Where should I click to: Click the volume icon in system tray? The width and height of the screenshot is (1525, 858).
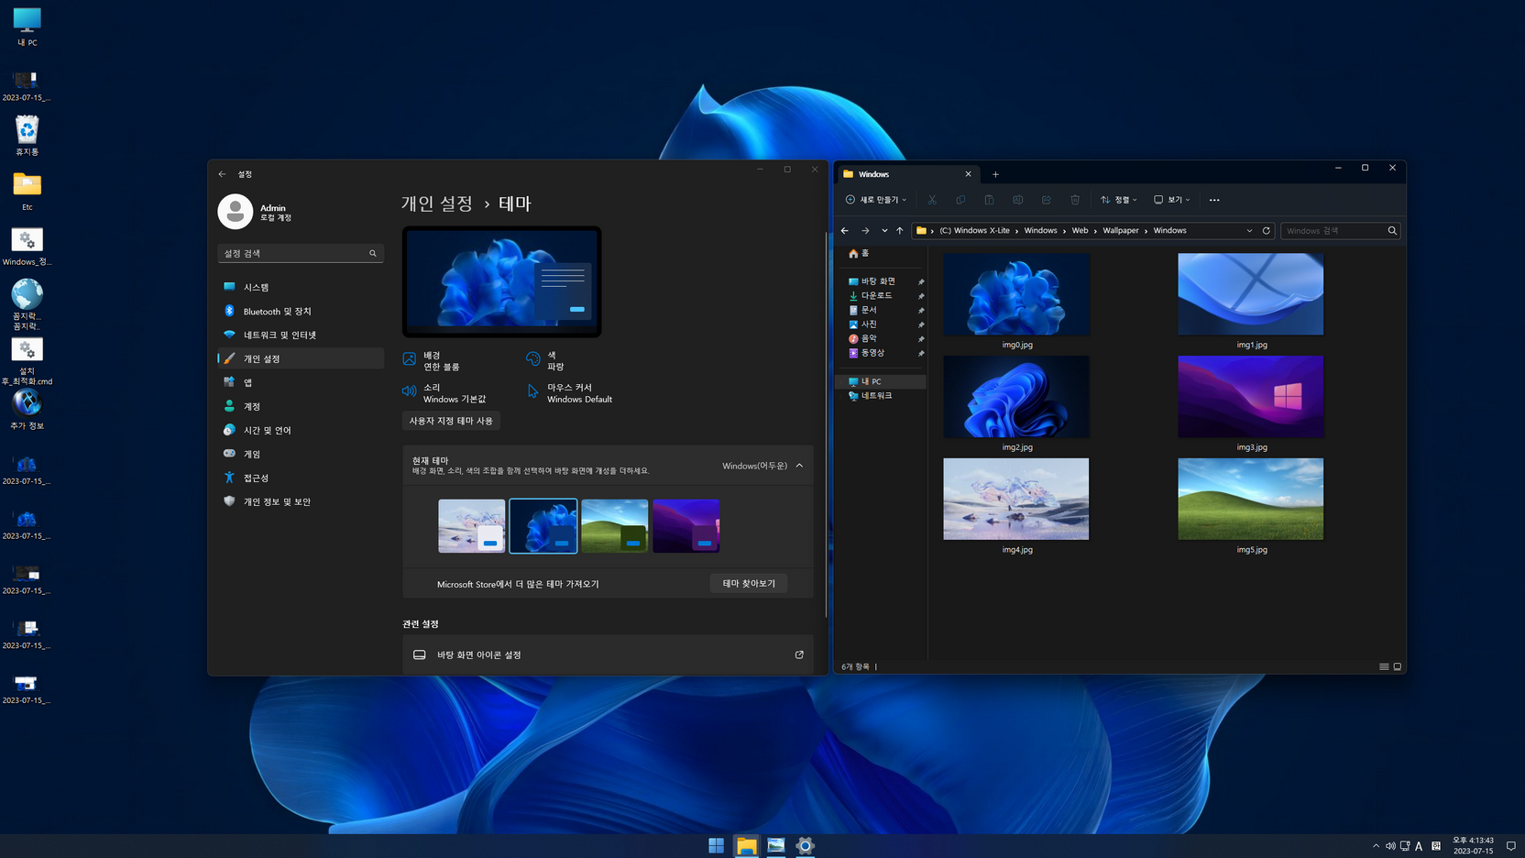coord(1390,846)
